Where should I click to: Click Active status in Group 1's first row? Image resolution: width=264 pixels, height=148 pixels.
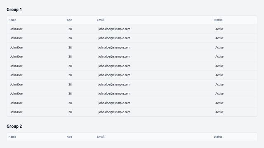coord(219,29)
